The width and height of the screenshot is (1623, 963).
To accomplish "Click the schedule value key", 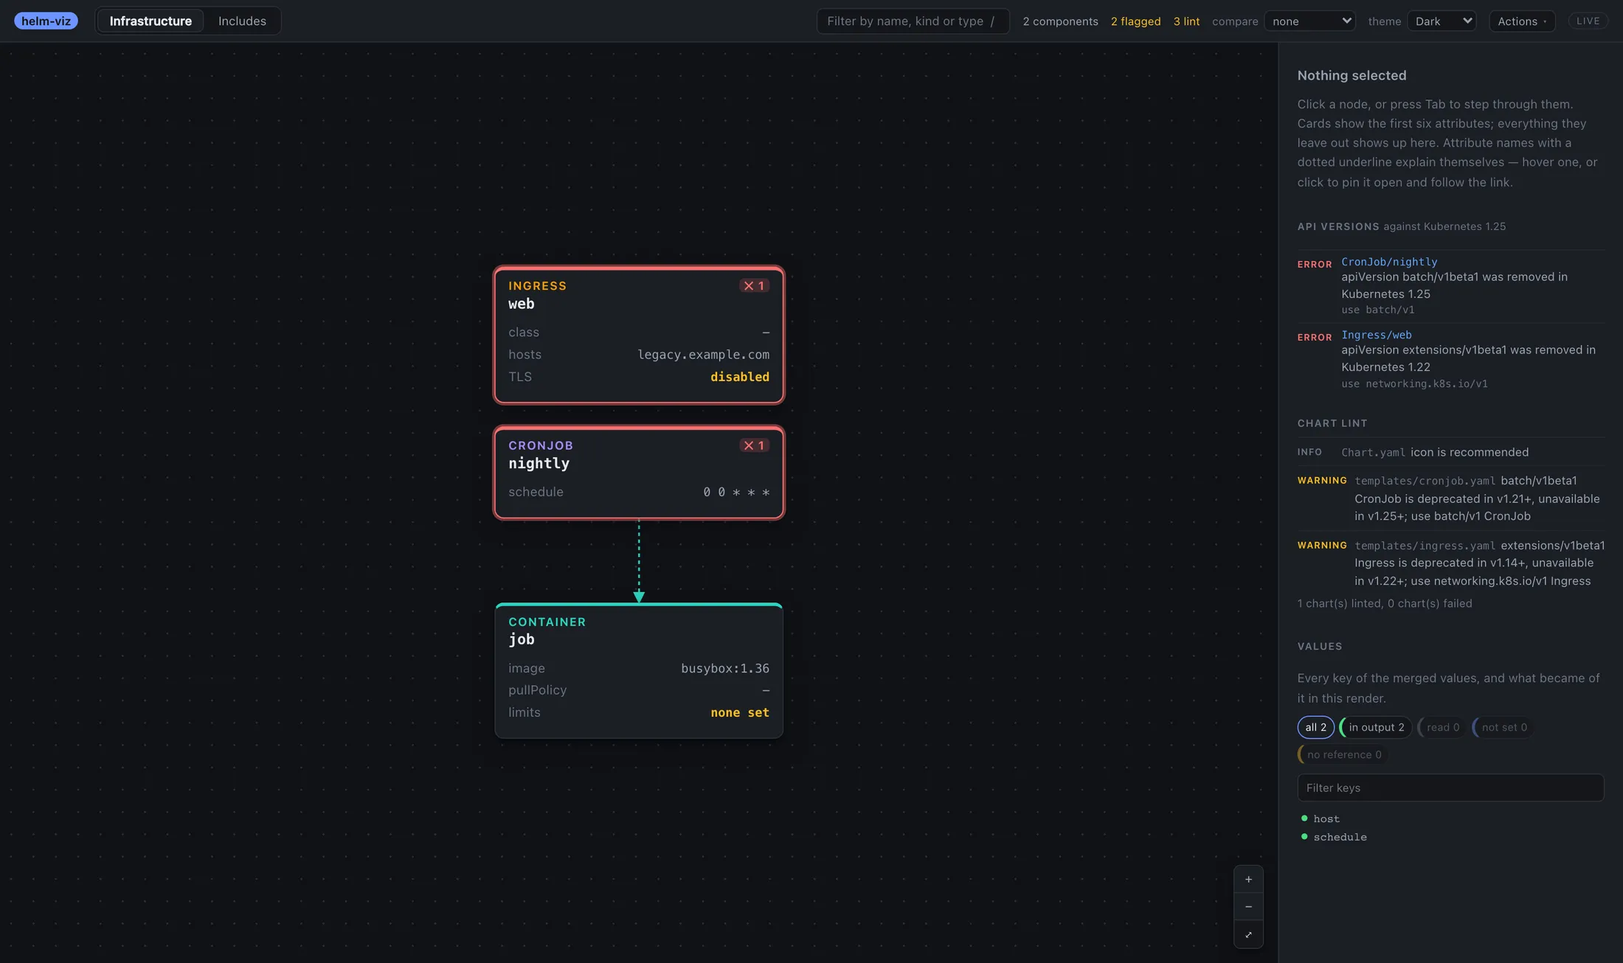I will coord(1340,837).
